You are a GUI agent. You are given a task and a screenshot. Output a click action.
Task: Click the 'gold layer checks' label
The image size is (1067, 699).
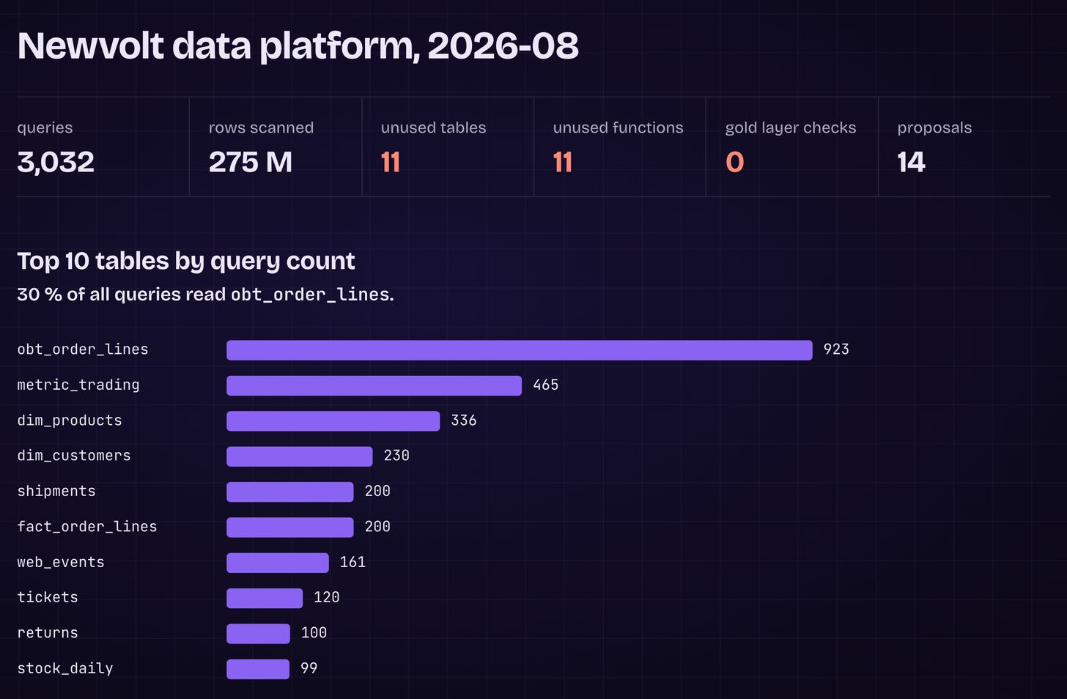coord(791,127)
